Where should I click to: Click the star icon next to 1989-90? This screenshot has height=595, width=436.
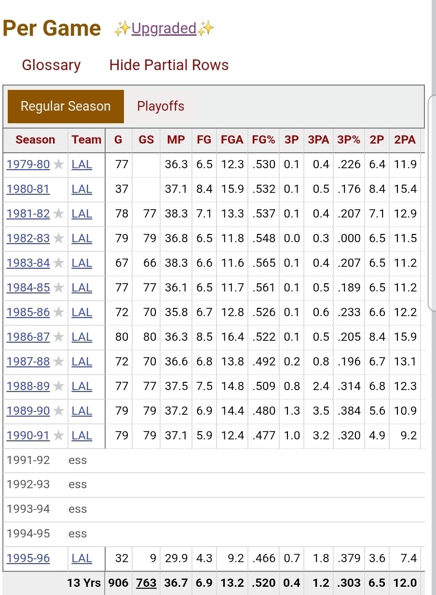click(x=58, y=411)
